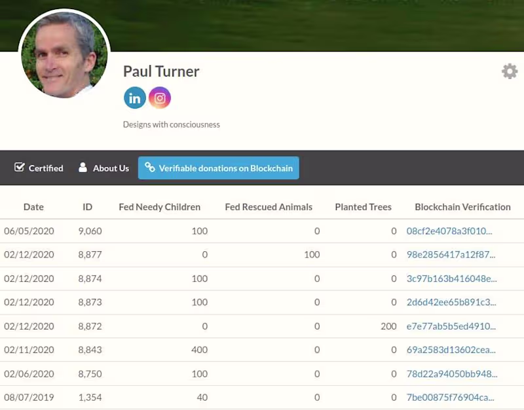Click the 40 fed needy children value
The height and width of the screenshot is (410, 524).
202,398
